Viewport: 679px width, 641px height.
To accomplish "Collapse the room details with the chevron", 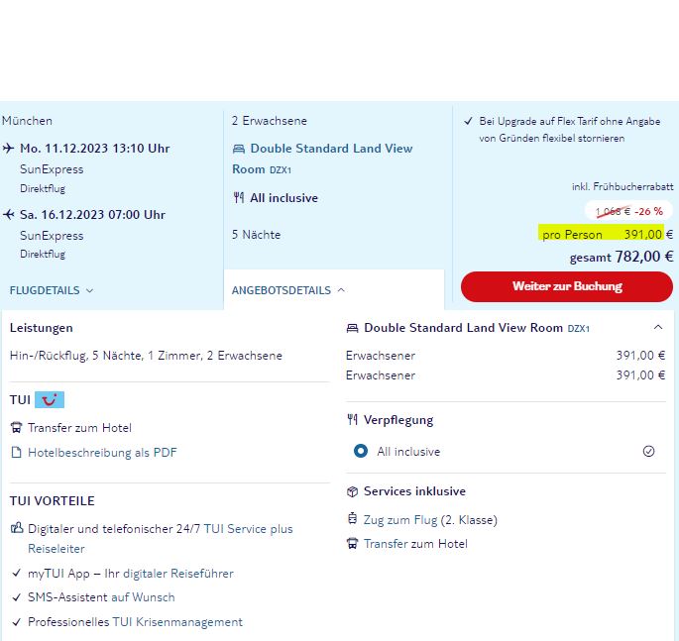I will tap(658, 327).
